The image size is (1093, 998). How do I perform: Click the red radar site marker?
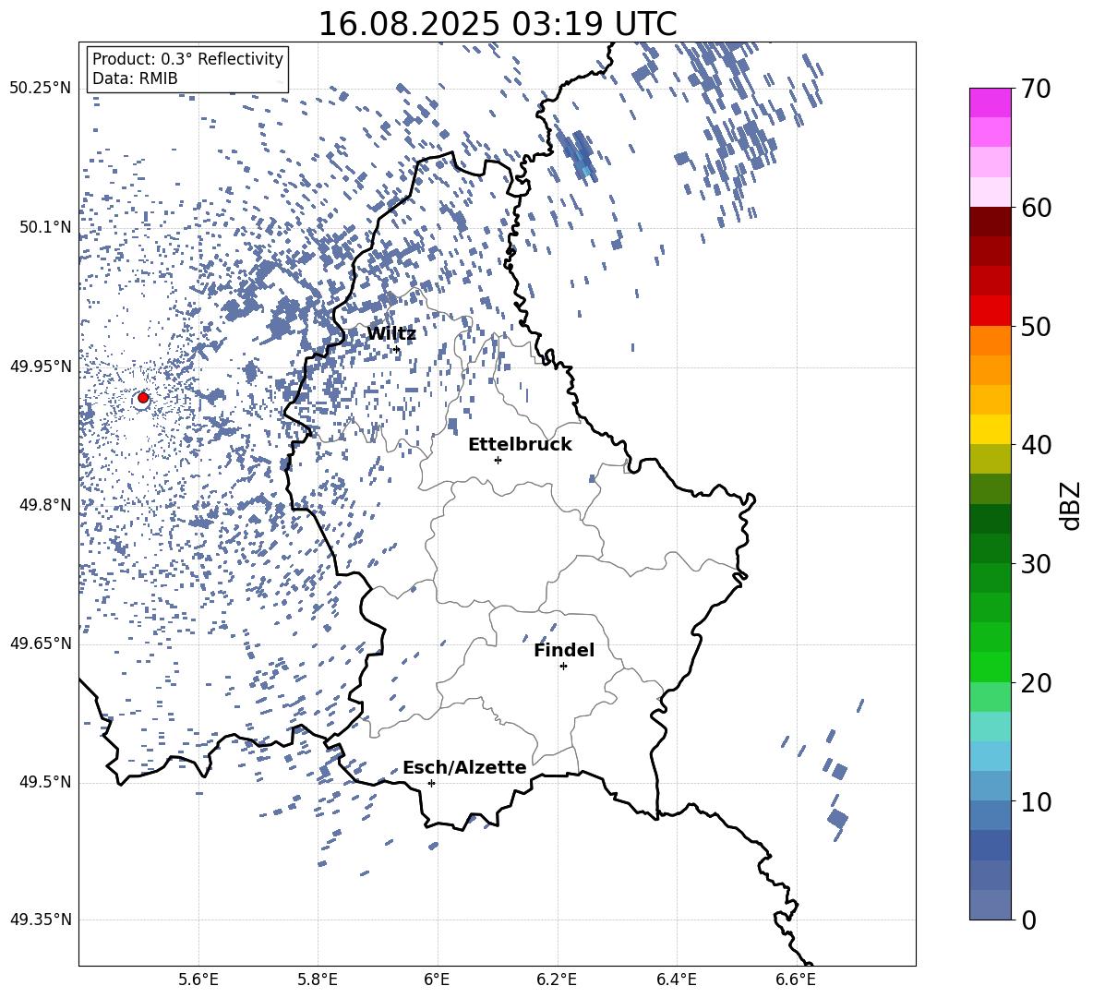pyautogui.click(x=143, y=398)
